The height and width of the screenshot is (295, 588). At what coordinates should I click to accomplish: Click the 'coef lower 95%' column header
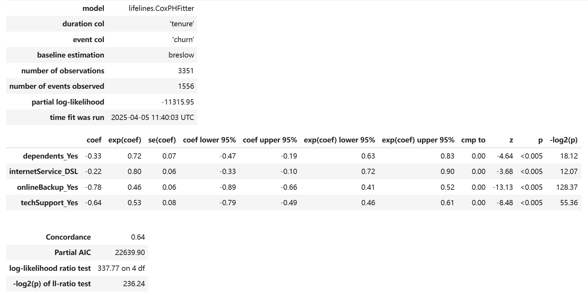click(209, 140)
